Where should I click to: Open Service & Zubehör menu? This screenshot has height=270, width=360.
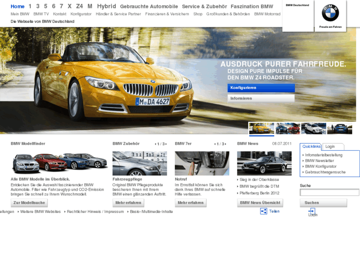205,6
